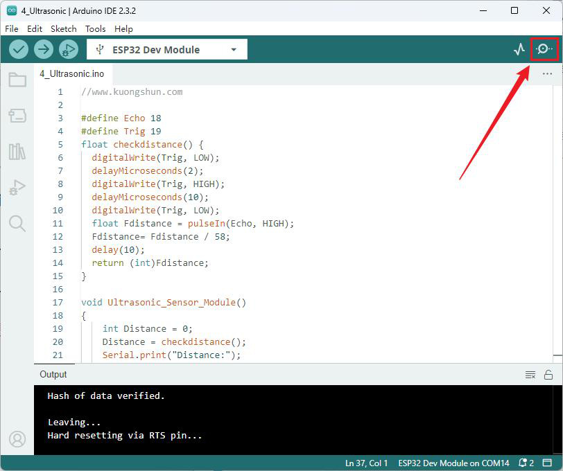The image size is (563, 471).
Task: Open the File menu
Action: point(12,28)
